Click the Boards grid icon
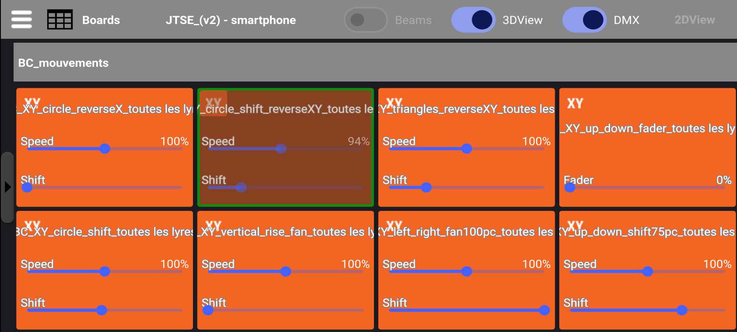Viewport: 737px width, 332px height. pyautogui.click(x=60, y=20)
